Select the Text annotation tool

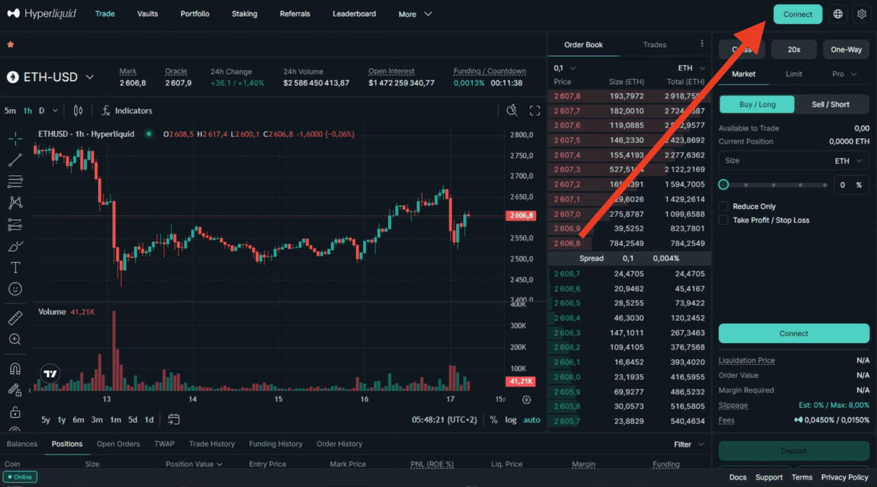pyautogui.click(x=14, y=267)
